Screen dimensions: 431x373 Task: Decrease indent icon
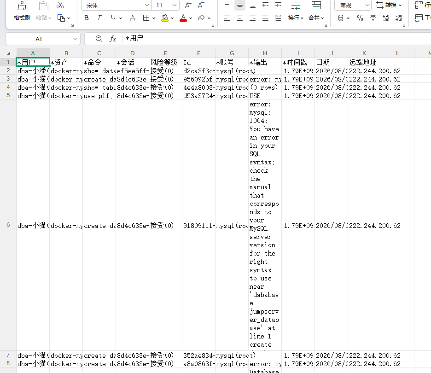[265, 5]
